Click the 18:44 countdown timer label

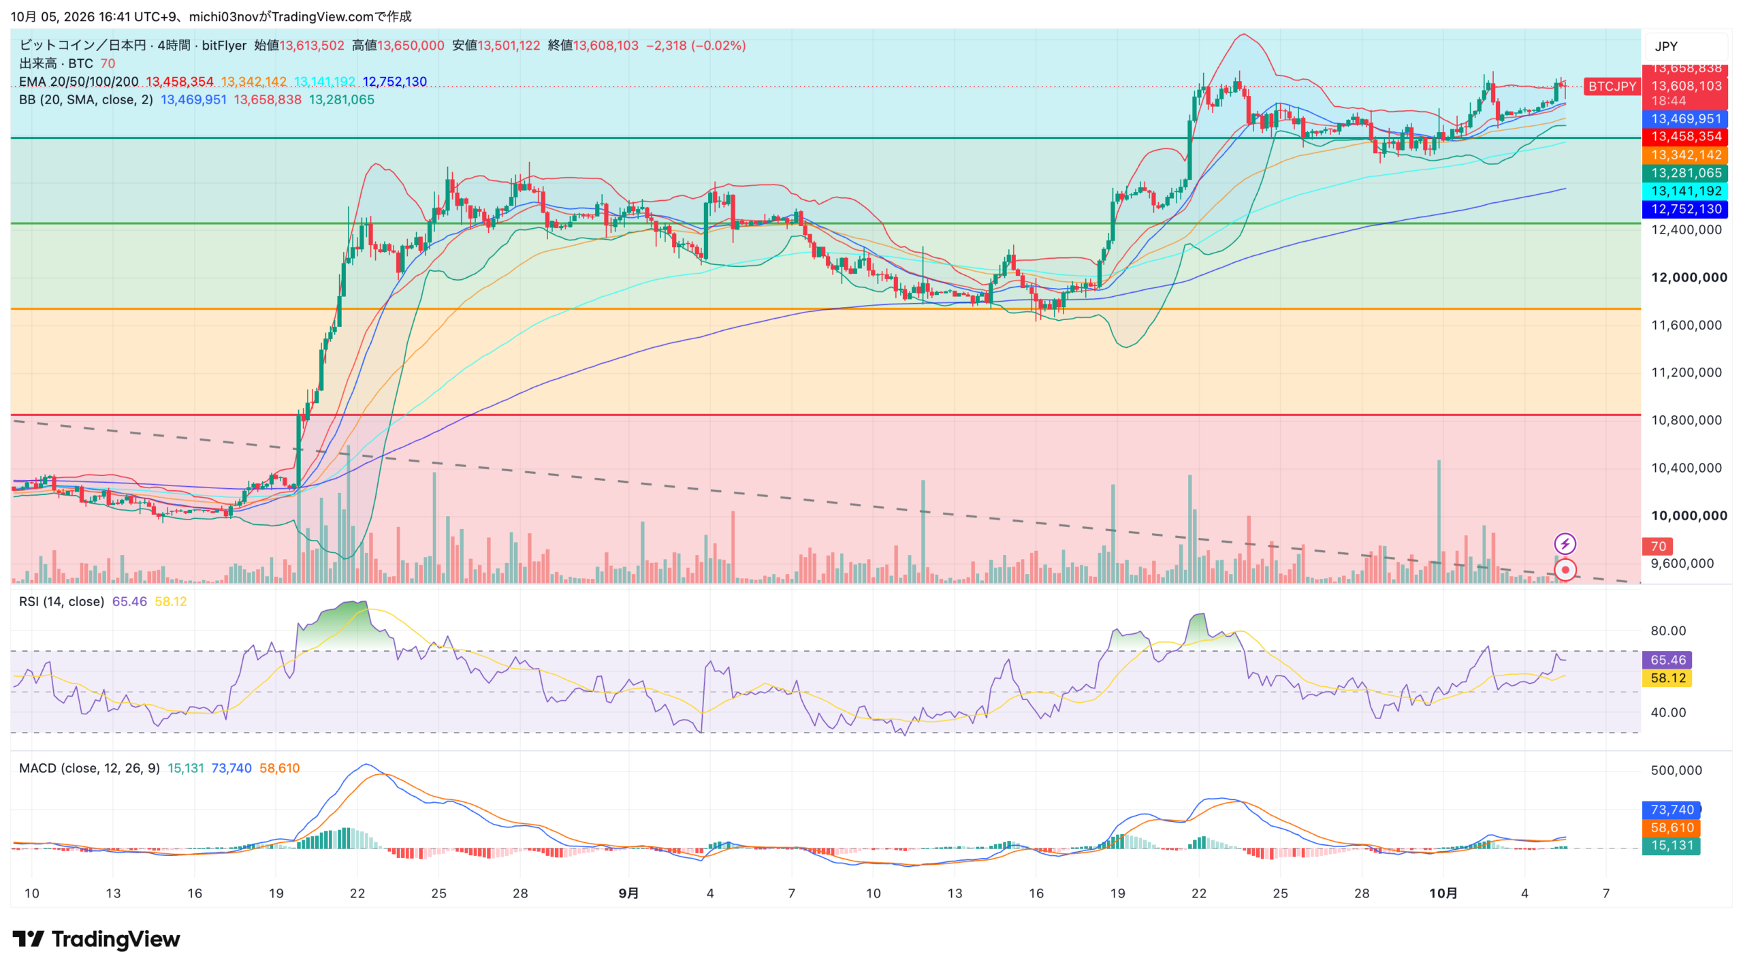1668,101
